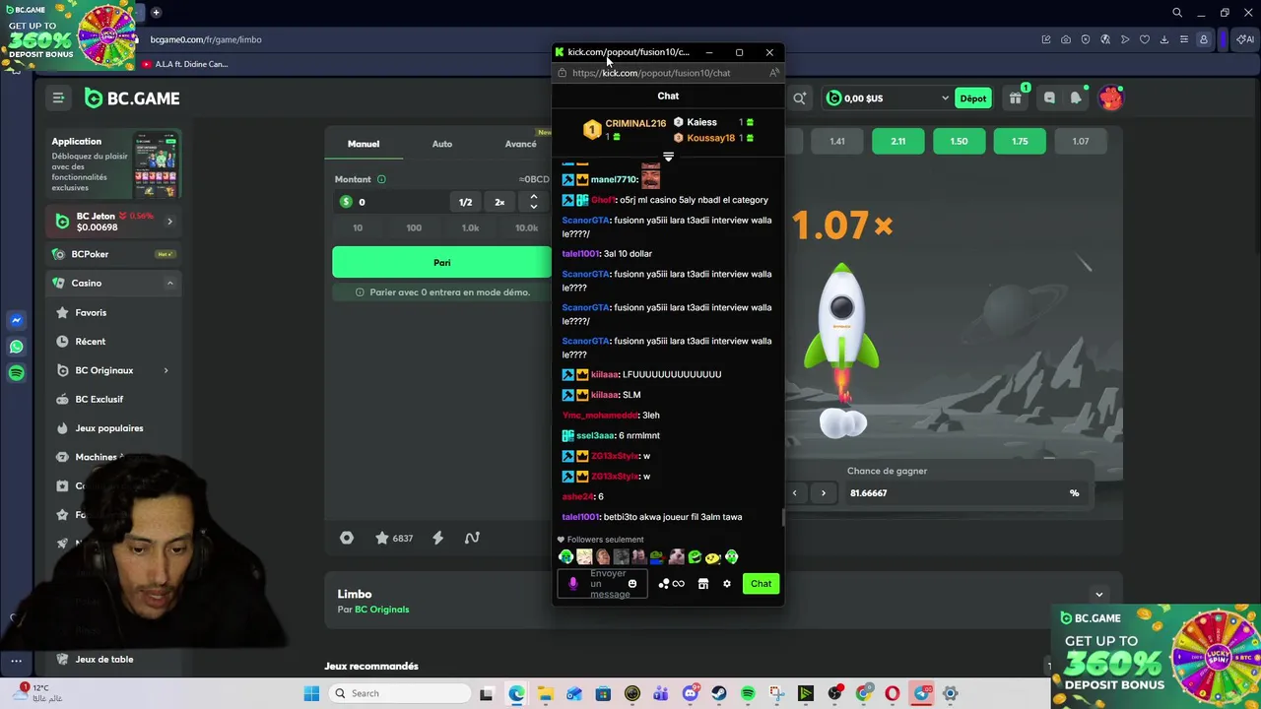
Task: Open the BC Originals link
Action: tap(381, 610)
